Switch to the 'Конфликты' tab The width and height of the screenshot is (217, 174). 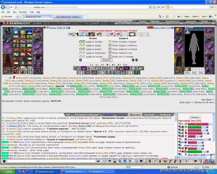coord(165,115)
